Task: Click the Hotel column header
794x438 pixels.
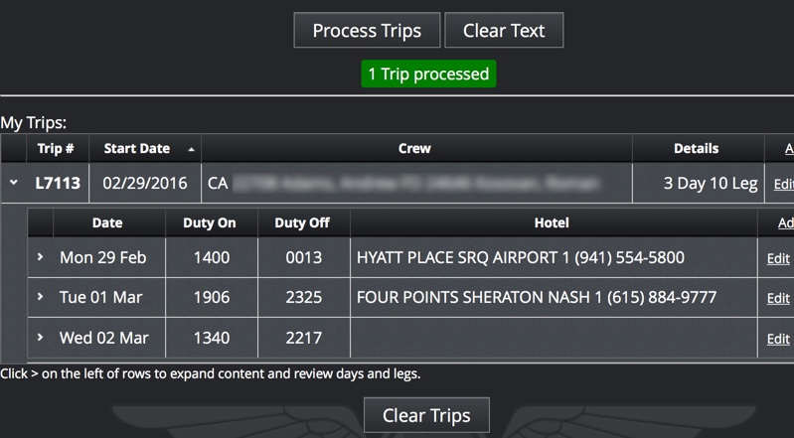Action: click(x=554, y=222)
